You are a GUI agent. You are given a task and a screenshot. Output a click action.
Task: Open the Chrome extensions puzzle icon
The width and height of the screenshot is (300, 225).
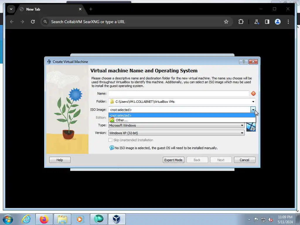click(x=241, y=22)
